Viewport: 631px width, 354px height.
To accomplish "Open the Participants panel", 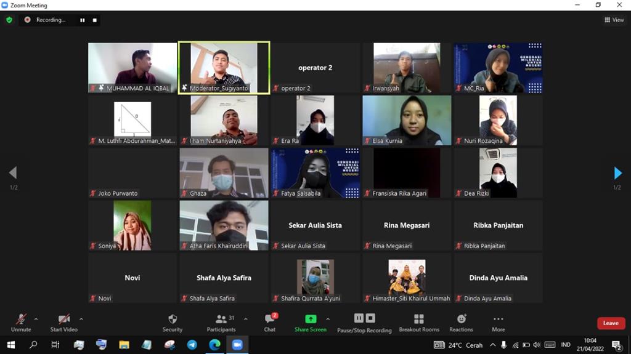I will [221, 322].
